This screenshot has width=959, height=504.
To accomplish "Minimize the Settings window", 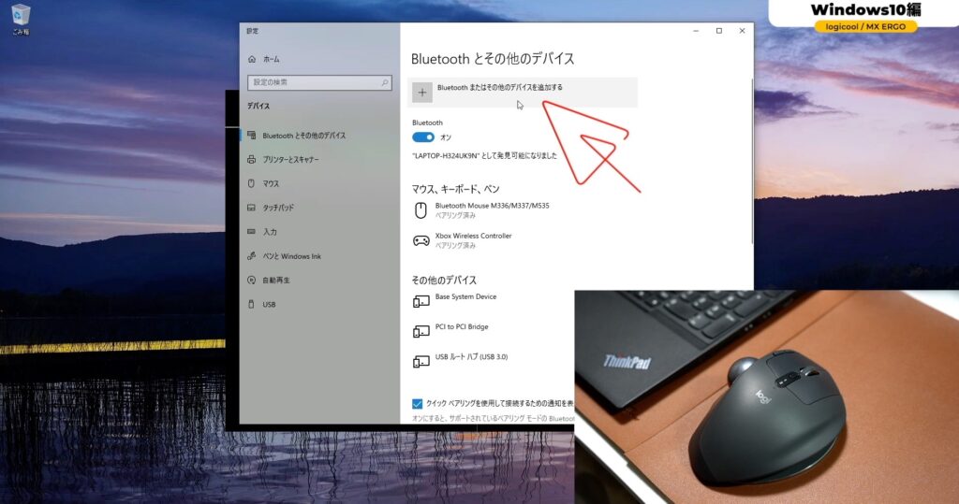I will [696, 31].
